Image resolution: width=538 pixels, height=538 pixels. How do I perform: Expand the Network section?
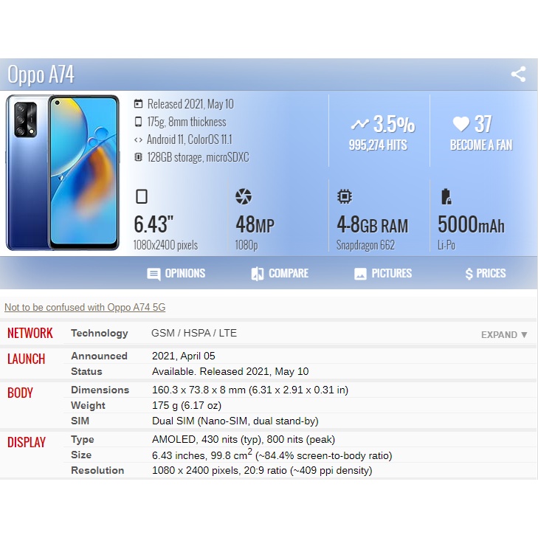(504, 334)
